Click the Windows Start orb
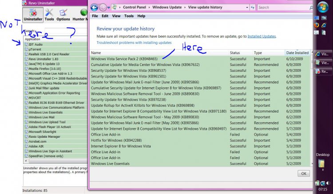Screen dimensions: 333x194 point(323,7)
